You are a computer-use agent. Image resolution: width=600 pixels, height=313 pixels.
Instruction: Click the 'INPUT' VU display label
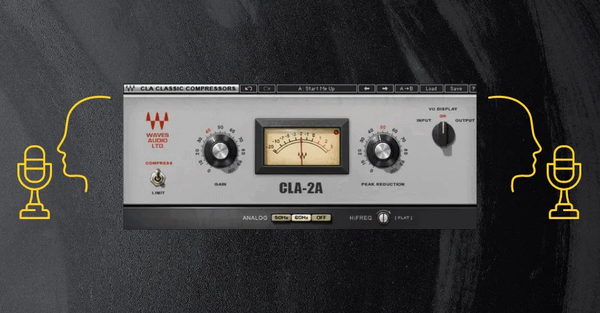(423, 121)
